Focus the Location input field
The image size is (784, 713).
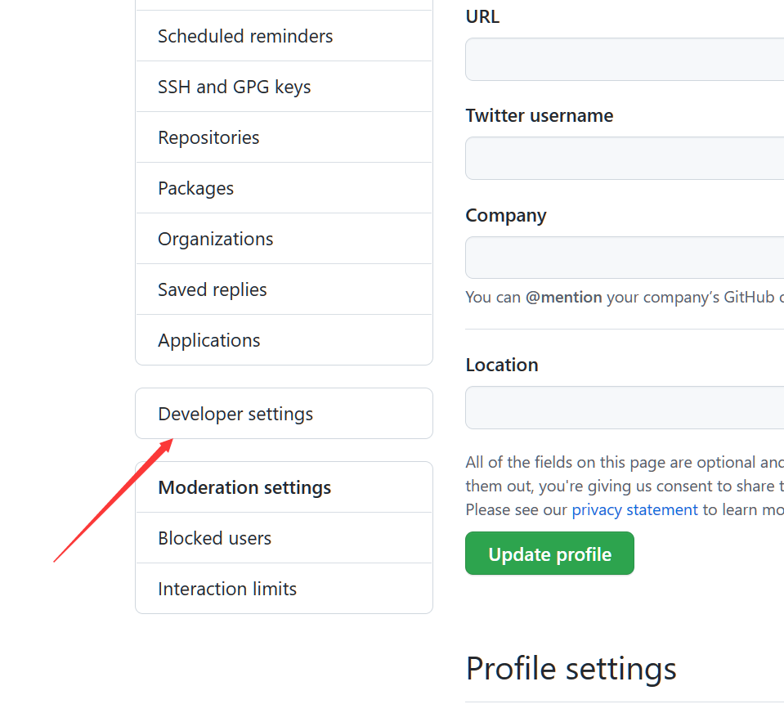pyautogui.click(x=625, y=407)
